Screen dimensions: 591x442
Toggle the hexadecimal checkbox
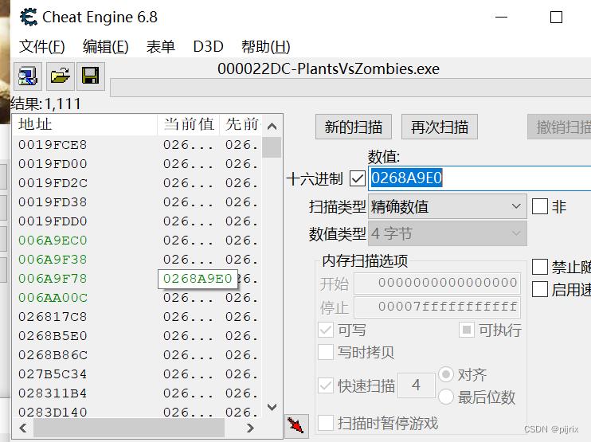(x=358, y=178)
